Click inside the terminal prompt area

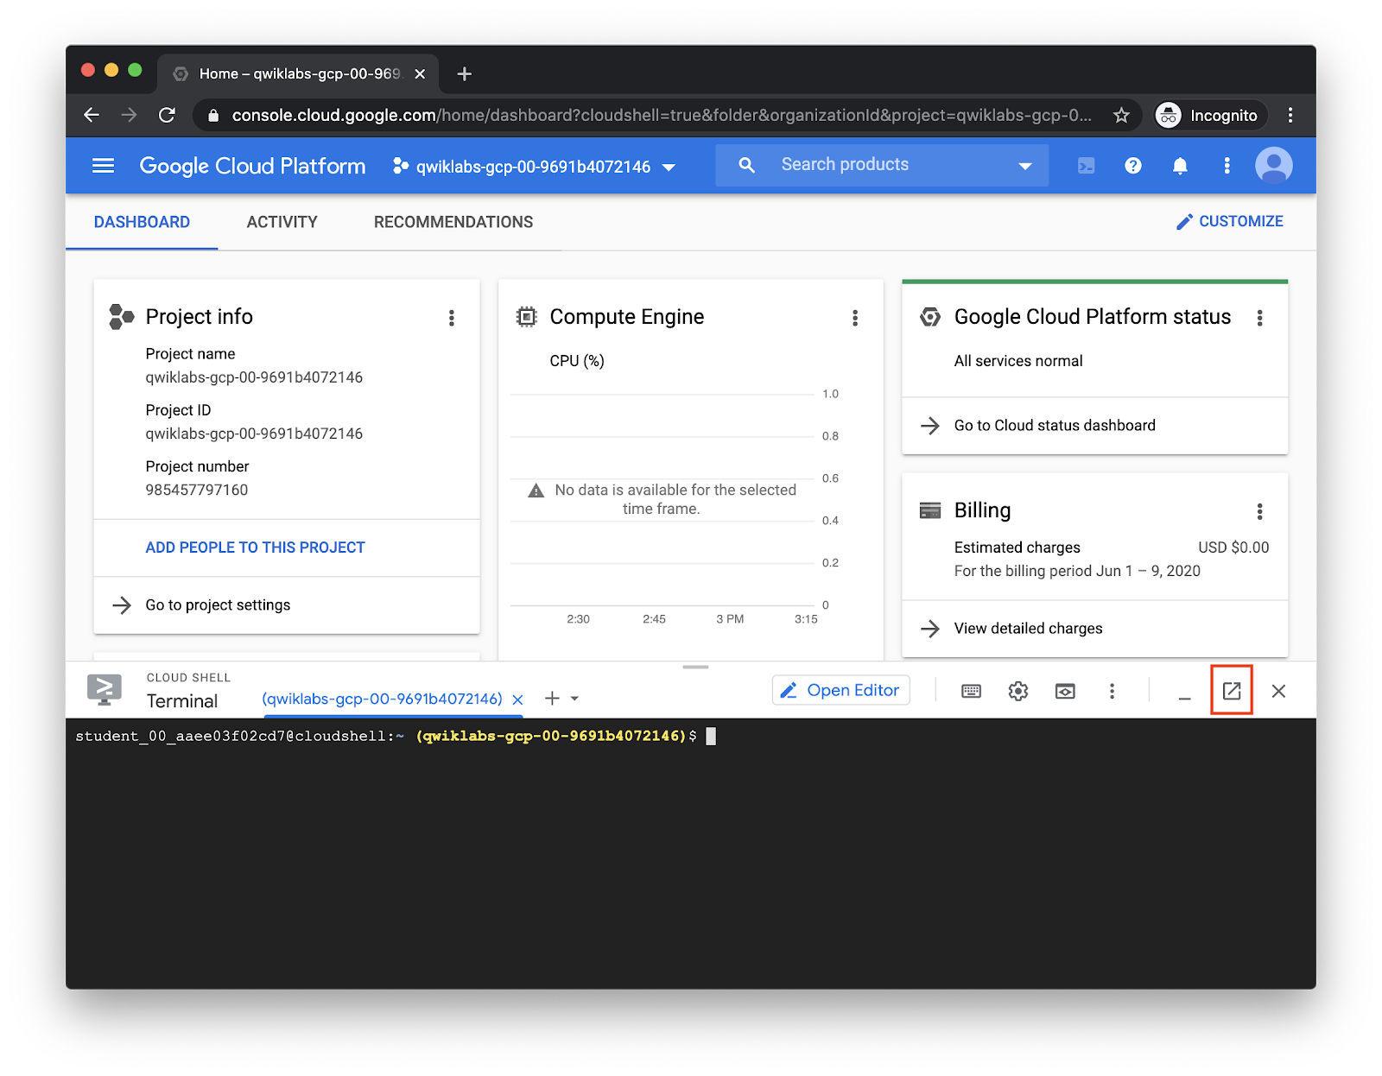click(x=691, y=853)
